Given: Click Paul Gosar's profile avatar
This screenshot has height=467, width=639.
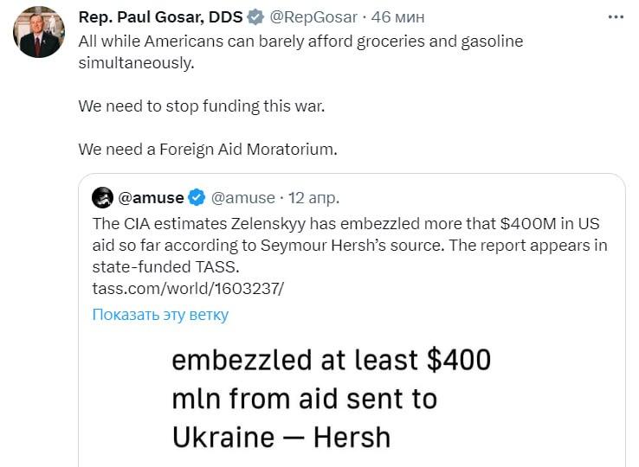Looking at the screenshot, I should [37, 33].
